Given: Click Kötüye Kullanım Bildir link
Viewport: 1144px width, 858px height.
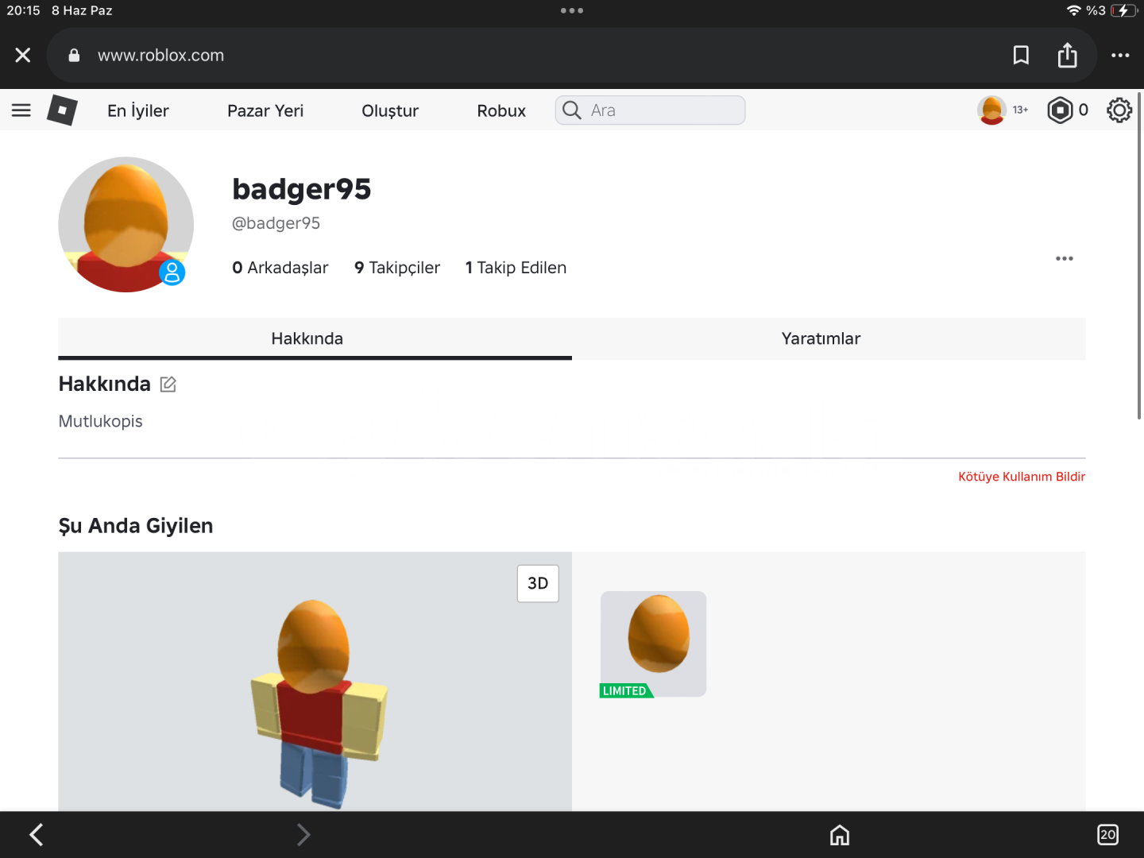Looking at the screenshot, I should click(1022, 477).
